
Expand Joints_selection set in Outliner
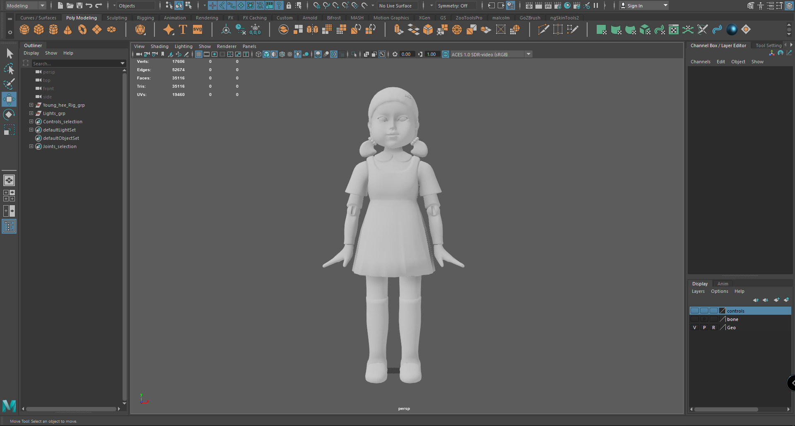(31, 146)
